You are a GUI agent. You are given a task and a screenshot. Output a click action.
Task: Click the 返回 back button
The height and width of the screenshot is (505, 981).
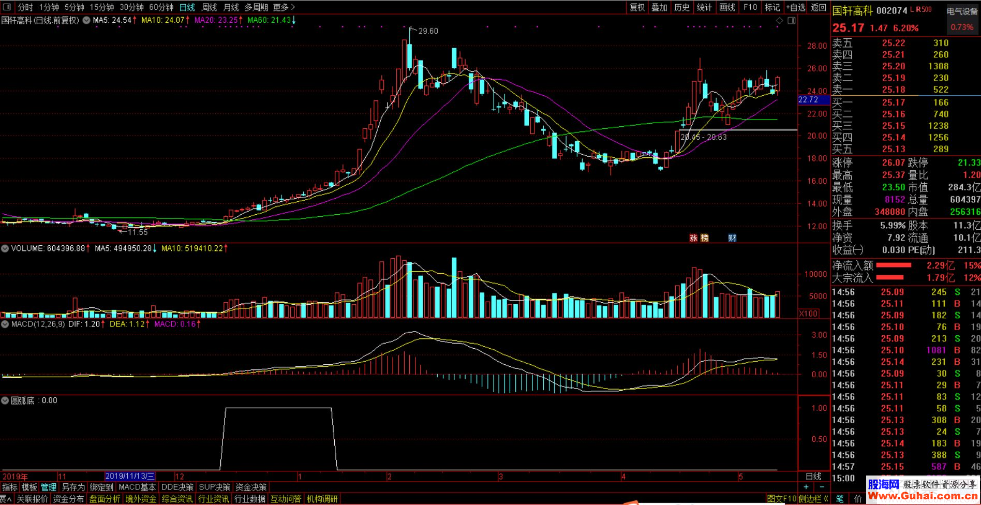(819, 7)
